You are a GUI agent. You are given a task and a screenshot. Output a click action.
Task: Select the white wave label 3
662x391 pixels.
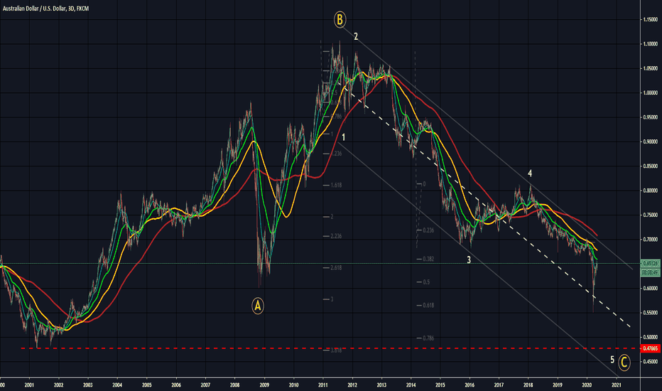point(469,259)
